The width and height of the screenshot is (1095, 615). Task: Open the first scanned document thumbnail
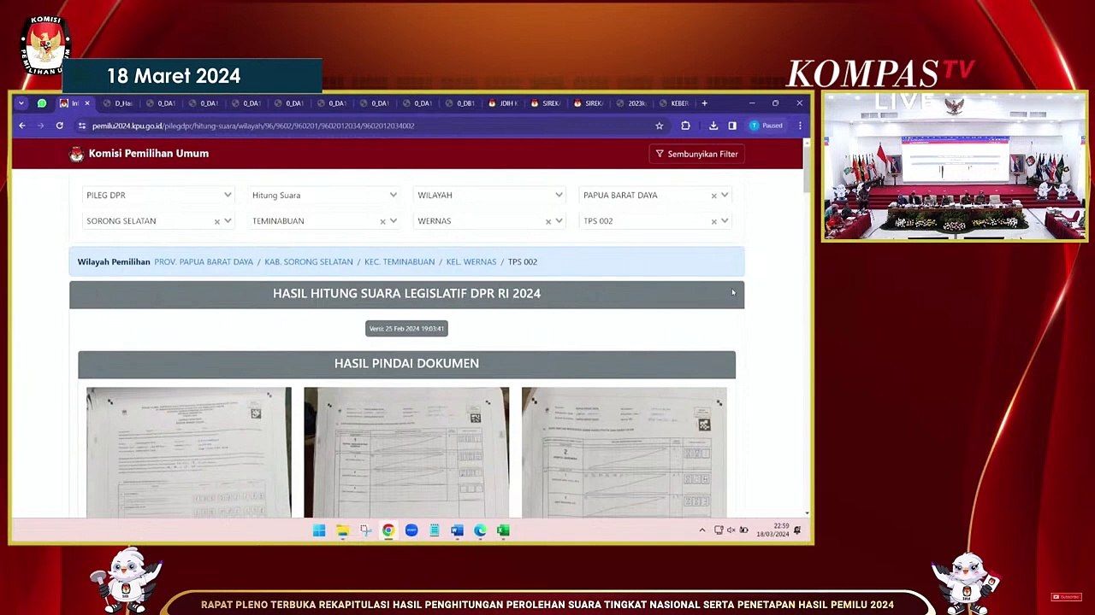[x=189, y=453]
